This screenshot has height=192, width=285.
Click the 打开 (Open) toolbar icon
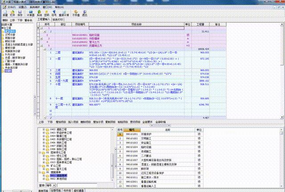[x=12, y=13]
